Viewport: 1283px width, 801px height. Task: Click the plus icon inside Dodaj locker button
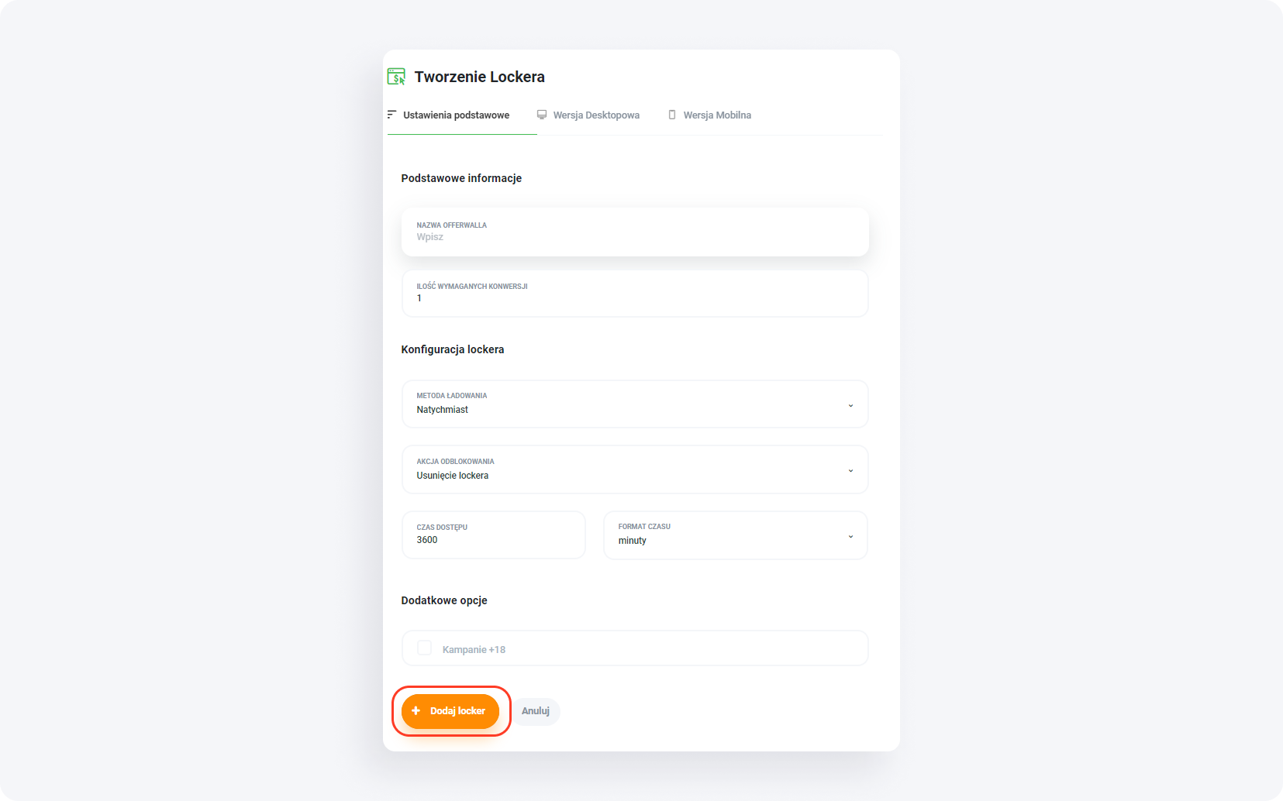pos(416,710)
